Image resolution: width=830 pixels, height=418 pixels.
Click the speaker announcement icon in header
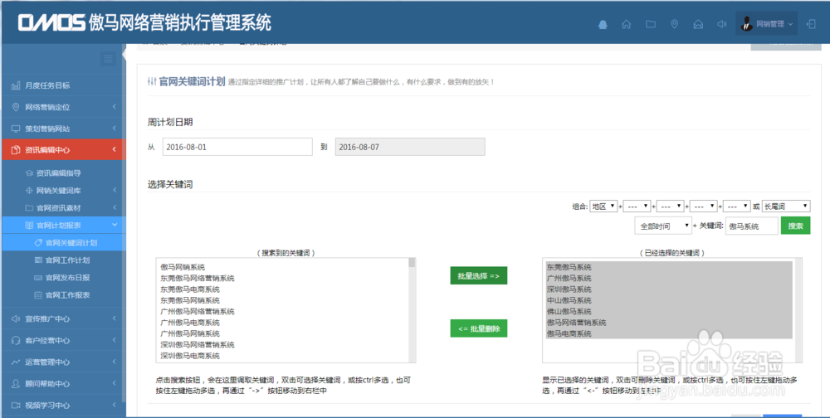[722, 24]
